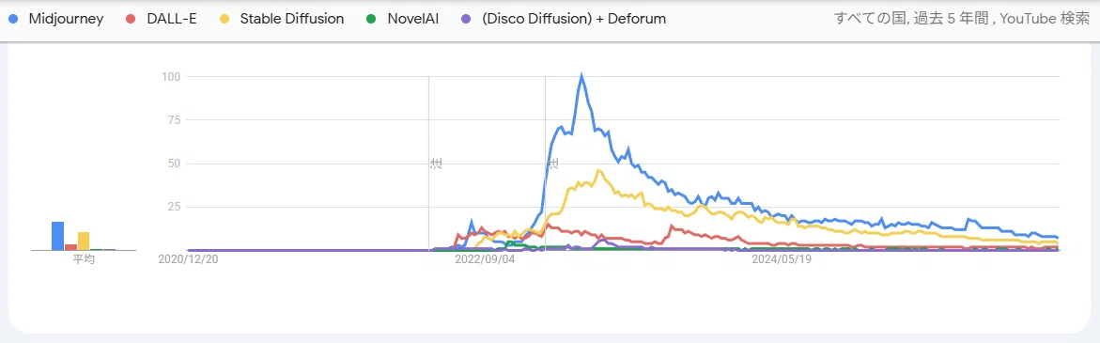This screenshot has width=1100, height=343.
Task: Click the Midjourney line peak at 100
Action: pyautogui.click(x=581, y=75)
